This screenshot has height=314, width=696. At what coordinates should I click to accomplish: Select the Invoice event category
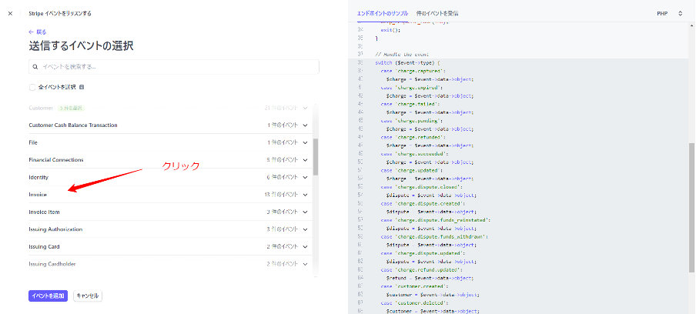pos(38,195)
